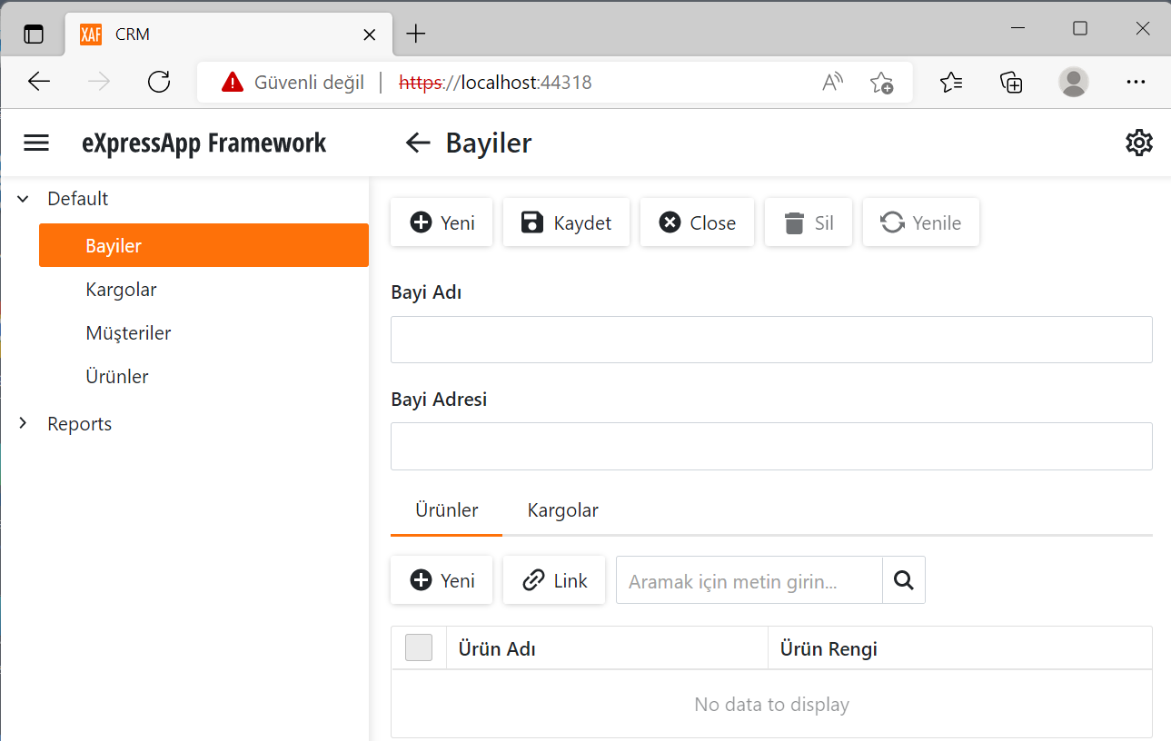Click the Close circle-x icon
Viewport: 1171px width, 741px height.
click(x=670, y=222)
